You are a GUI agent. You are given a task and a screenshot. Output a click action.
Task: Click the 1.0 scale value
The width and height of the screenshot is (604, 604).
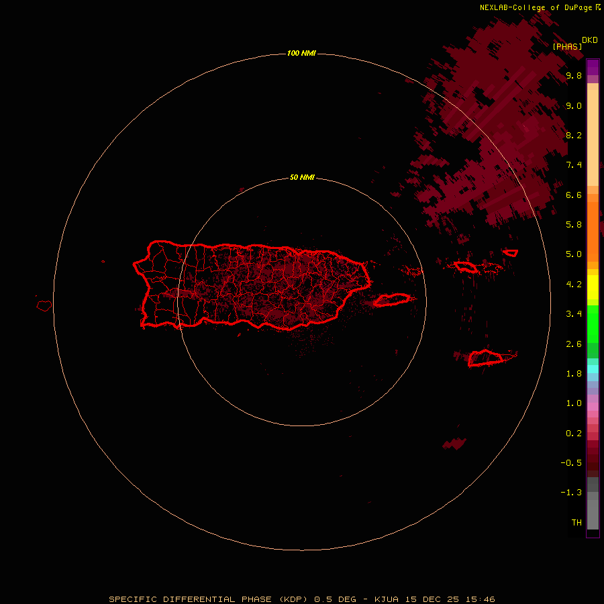574,403
